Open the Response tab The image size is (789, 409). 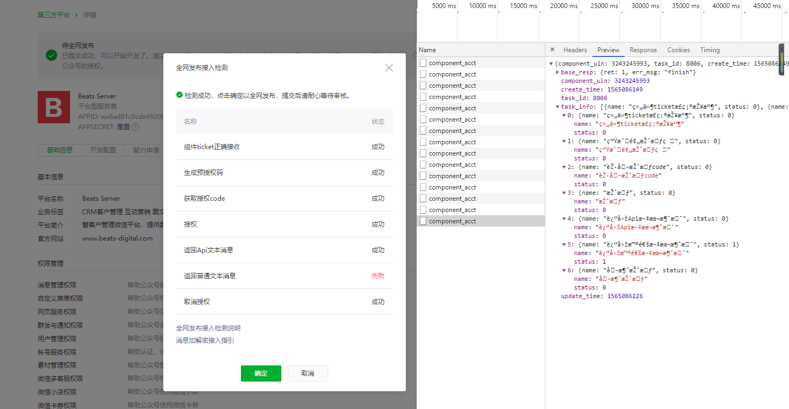point(643,50)
